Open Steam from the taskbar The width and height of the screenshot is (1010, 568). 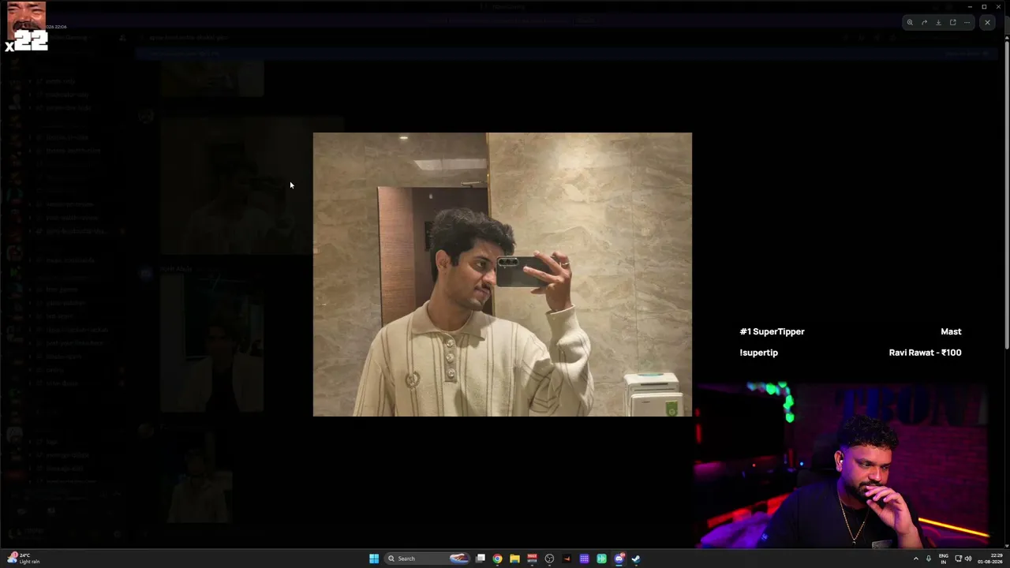click(x=636, y=559)
